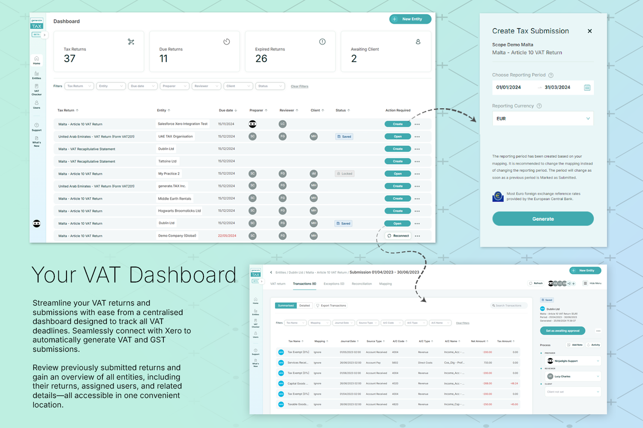
Task: Click New Entity in the Dashboard window
Action: point(410,19)
